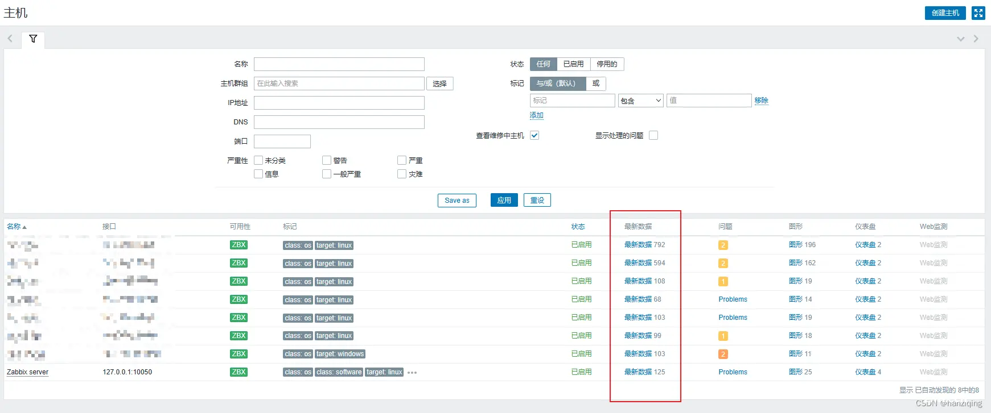
Task: Select 与/或 (默认) tag mode
Action: 558,84
